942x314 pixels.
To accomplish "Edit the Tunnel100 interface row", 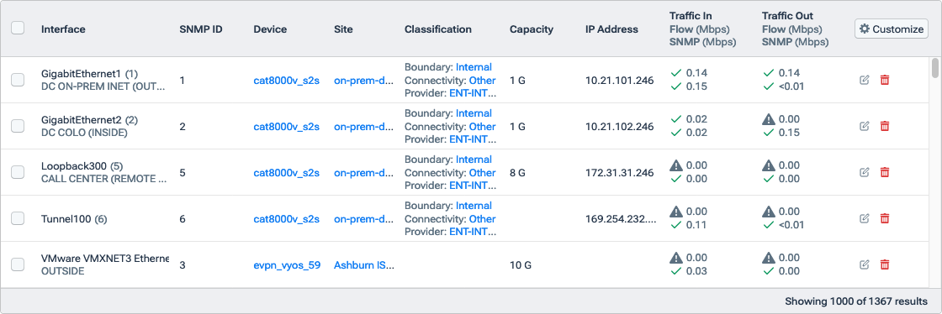I will point(865,218).
